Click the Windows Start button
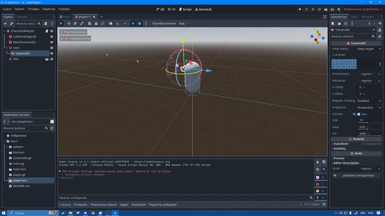 (x=4, y=213)
